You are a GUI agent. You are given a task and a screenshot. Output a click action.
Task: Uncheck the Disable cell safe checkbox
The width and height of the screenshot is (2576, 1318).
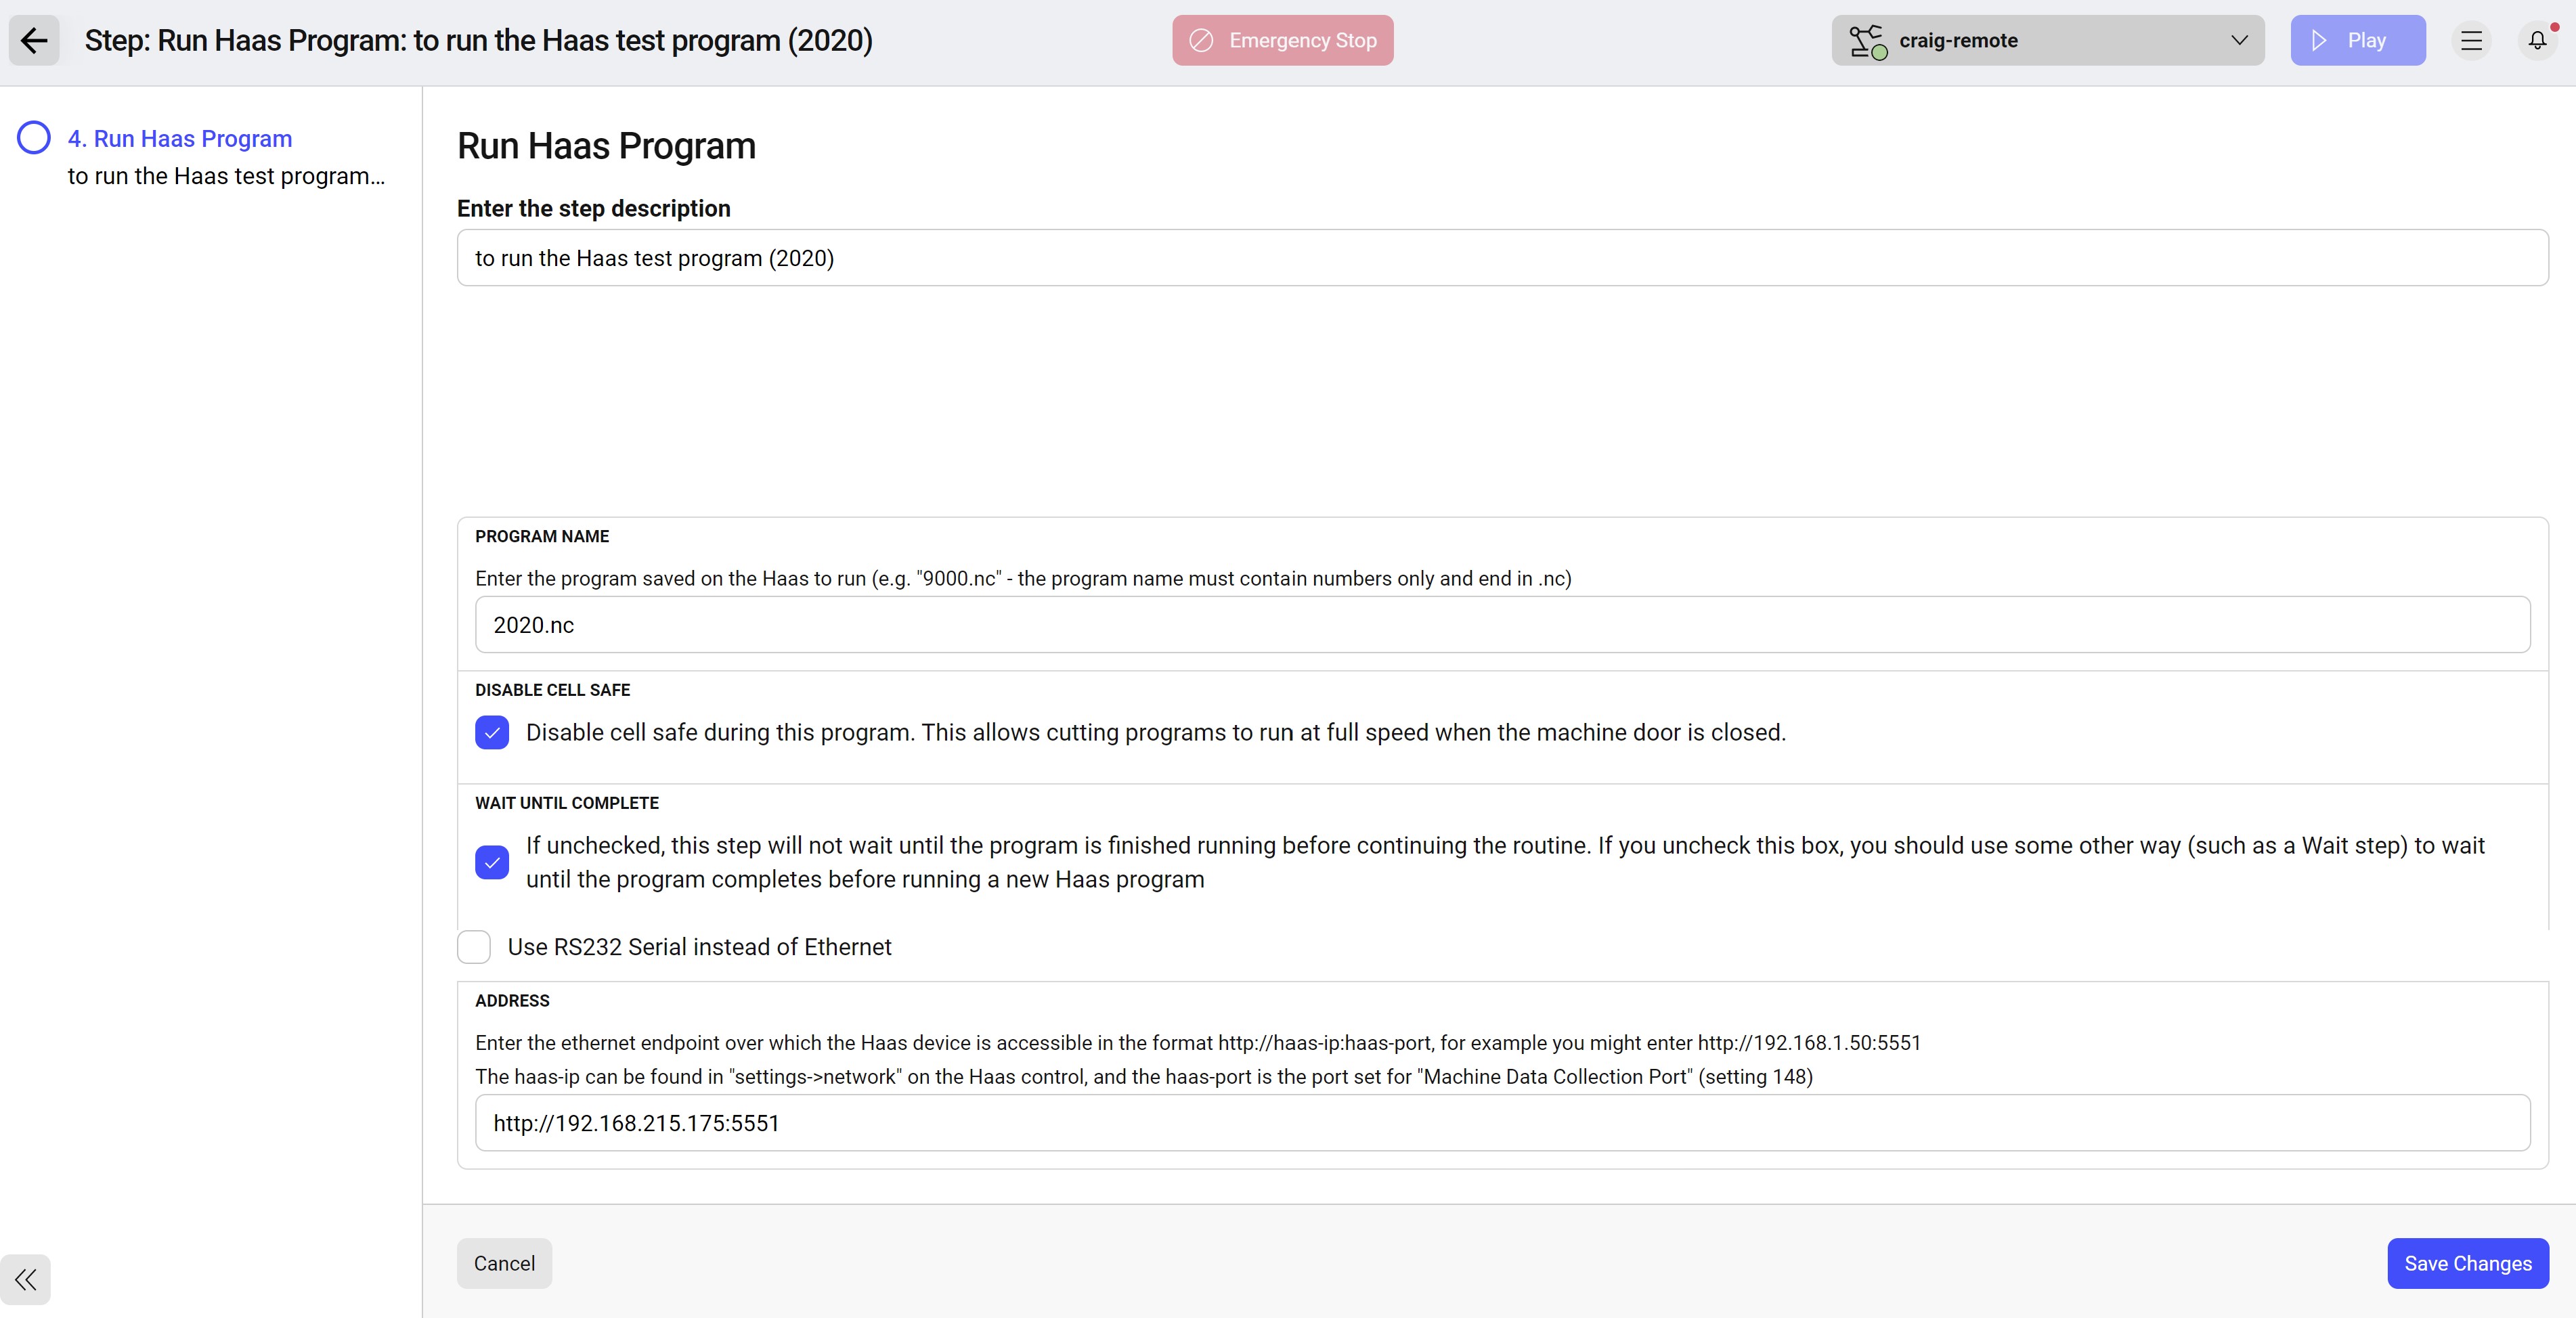coord(492,732)
